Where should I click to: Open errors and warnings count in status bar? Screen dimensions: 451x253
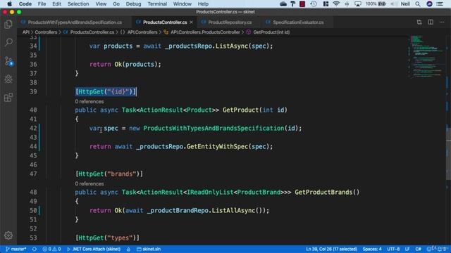coord(51,249)
